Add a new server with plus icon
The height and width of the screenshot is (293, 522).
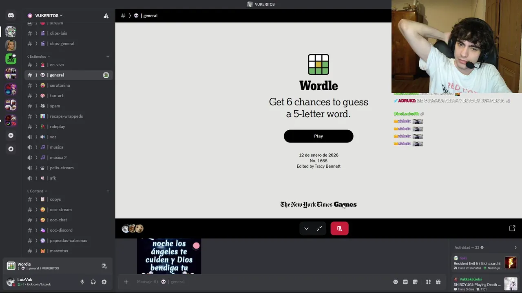point(11,136)
